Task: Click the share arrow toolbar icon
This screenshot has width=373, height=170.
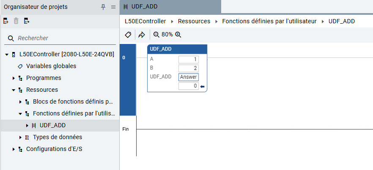Action: [142, 35]
